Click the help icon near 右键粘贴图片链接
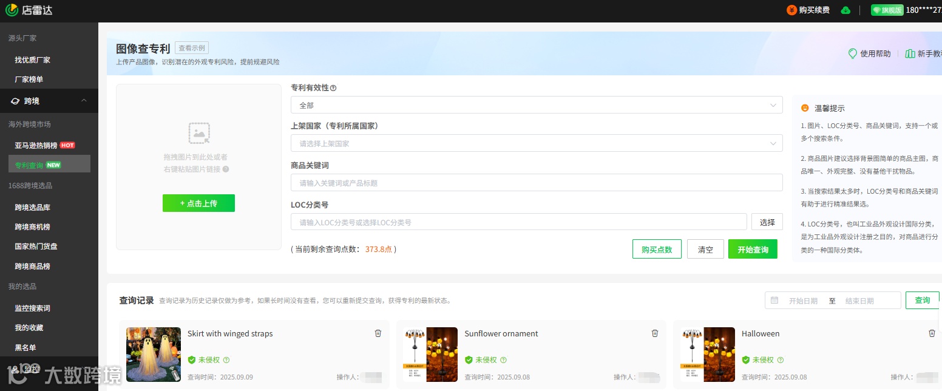942x391 pixels. (x=226, y=169)
